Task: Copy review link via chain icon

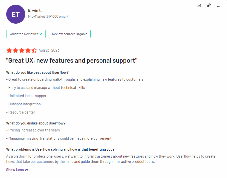Action: coord(209,5)
